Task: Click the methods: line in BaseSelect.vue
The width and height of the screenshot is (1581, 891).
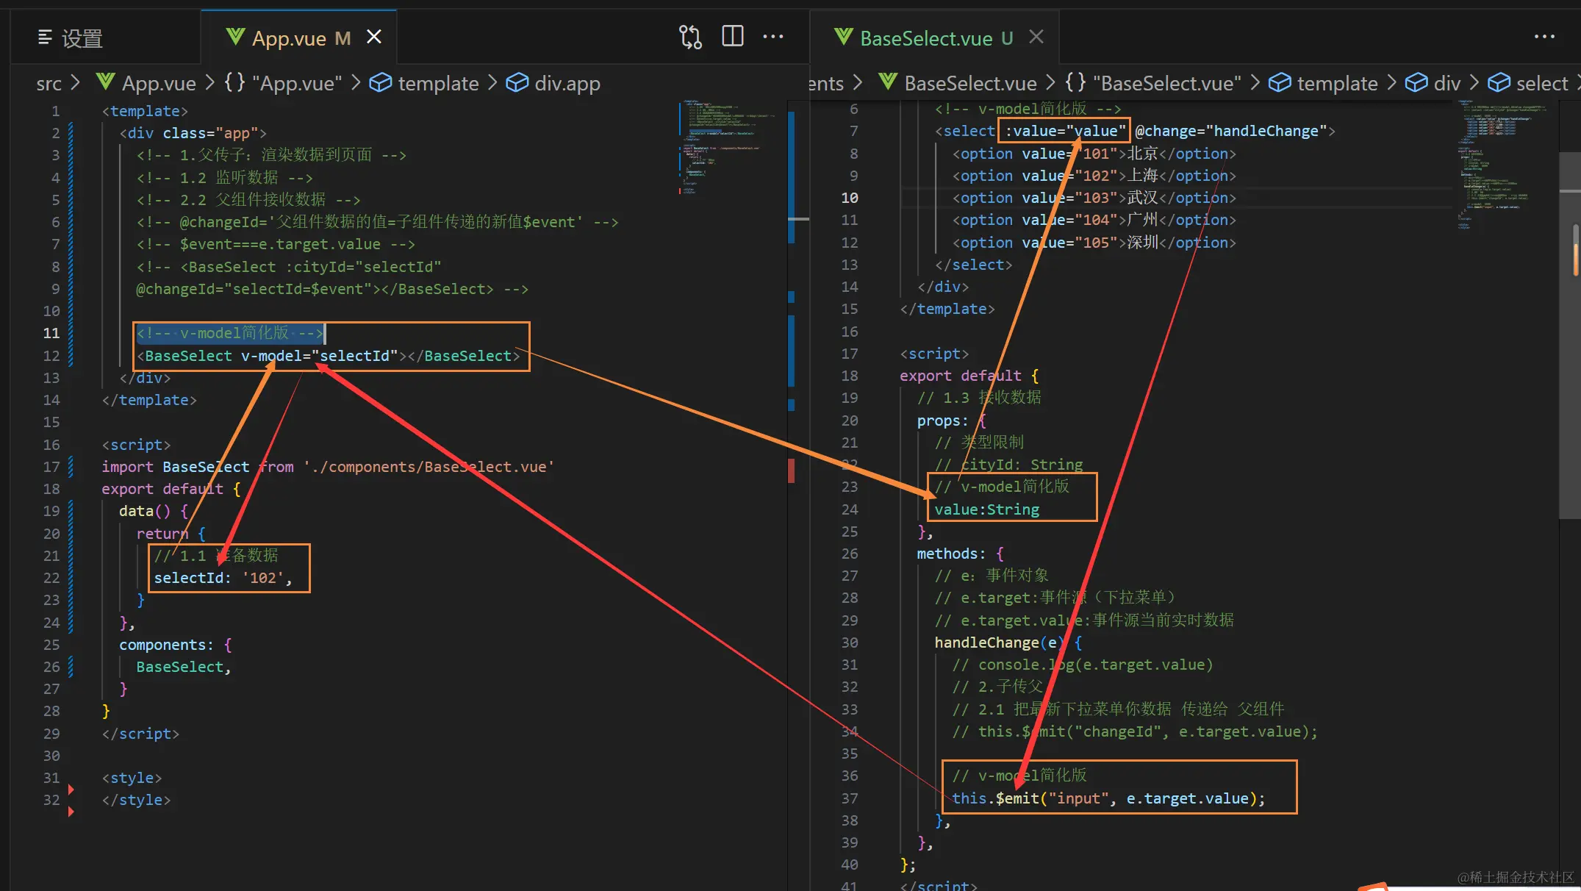Action: (x=960, y=554)
